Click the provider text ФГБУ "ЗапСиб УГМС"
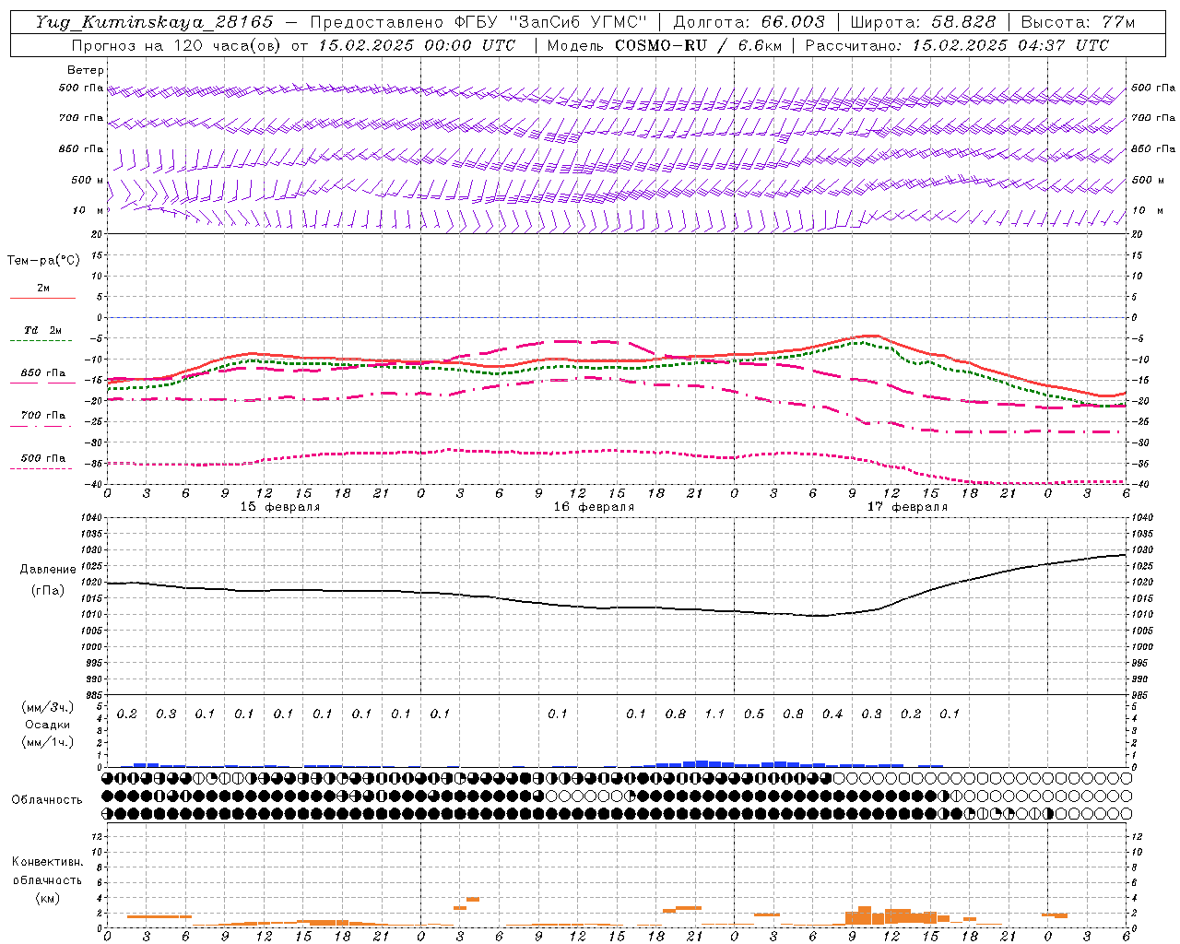This screenshot has height=944, width=1180. pyautogui.click(x=551, y=22)
